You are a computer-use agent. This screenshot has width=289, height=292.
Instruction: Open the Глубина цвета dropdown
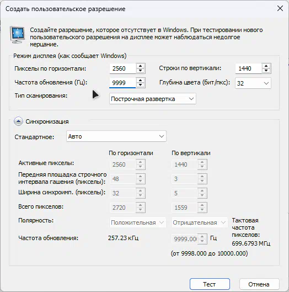coord(253,83)
